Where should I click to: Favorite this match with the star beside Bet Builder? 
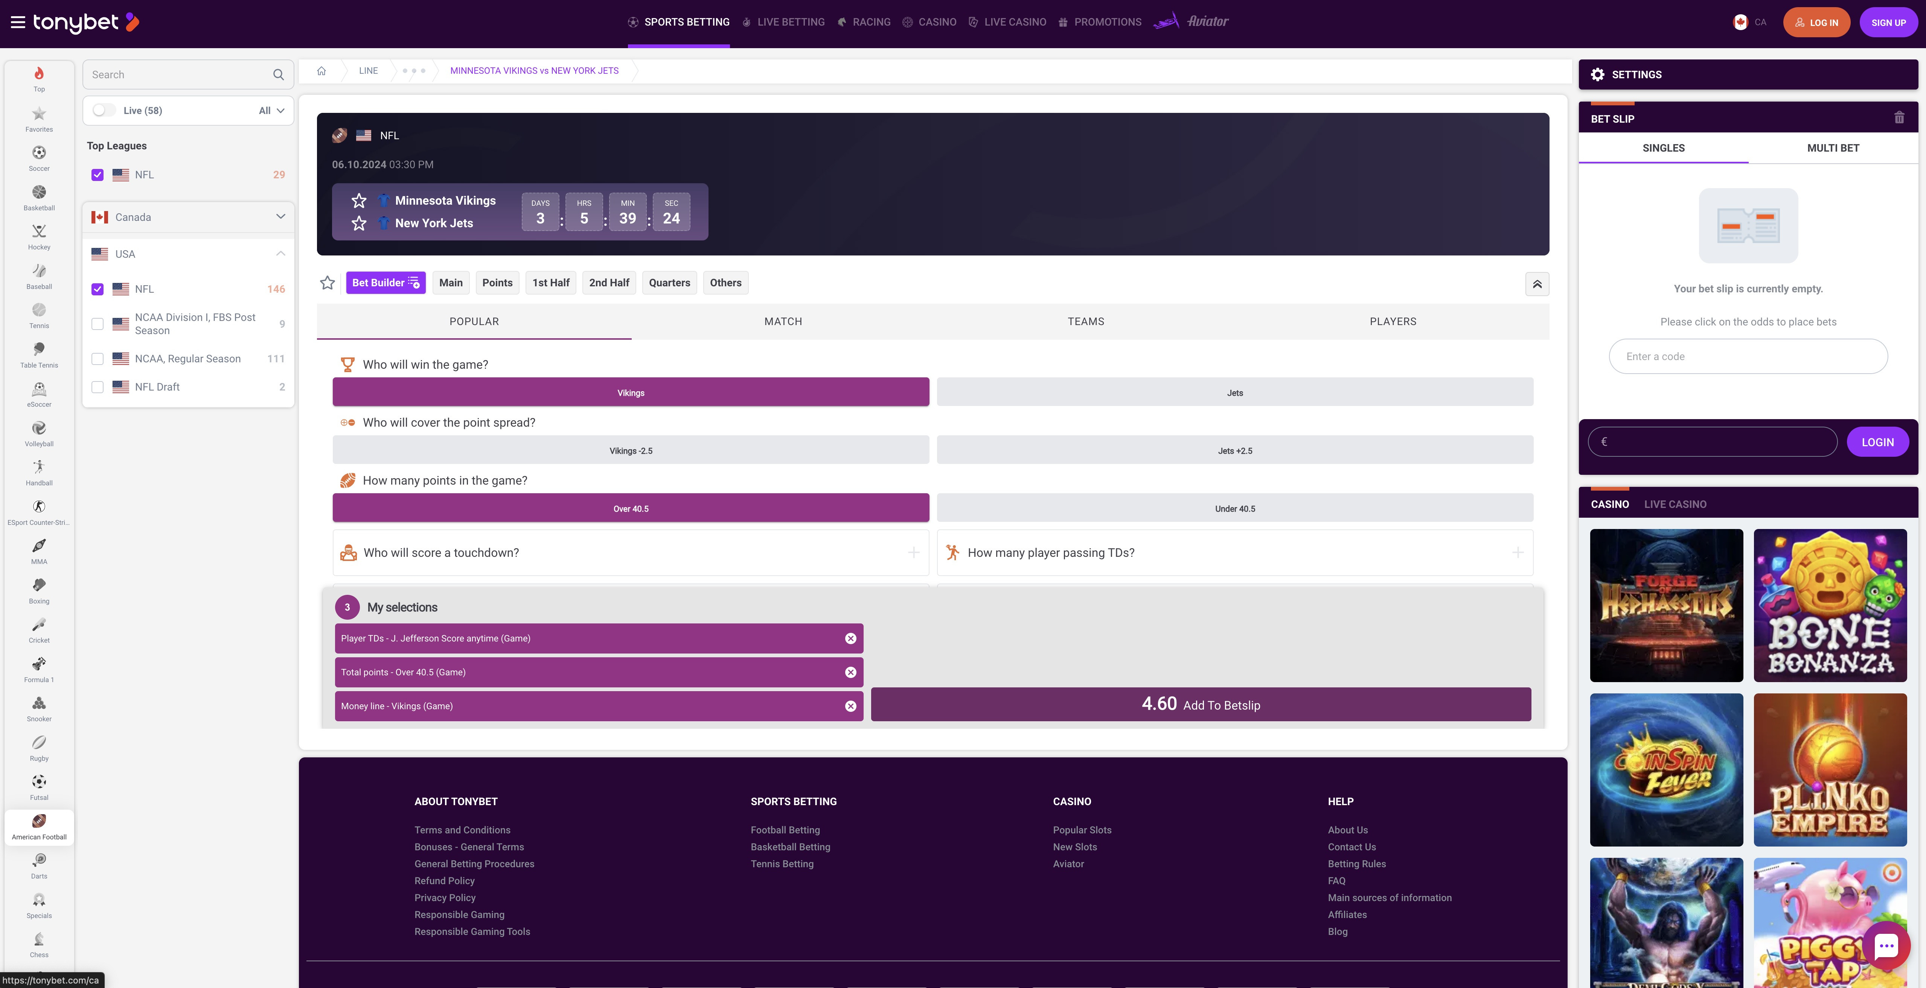click(x=328, y=283)
